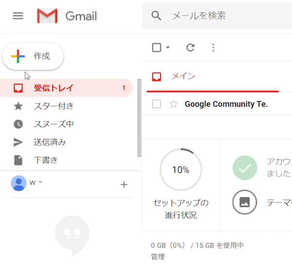
Task: Click the document icon beside 下書き
Action: [18, 160]
